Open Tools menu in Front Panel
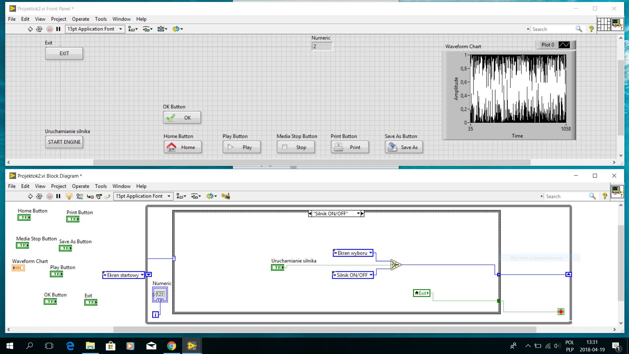Screen dimensions: 629x354 [101, 19]
